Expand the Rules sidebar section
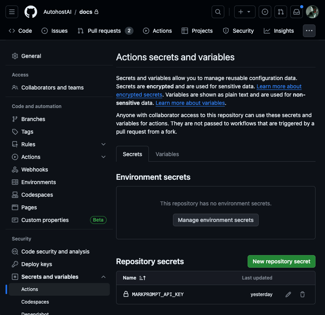 pyautogui.click(x=103, y=144)
